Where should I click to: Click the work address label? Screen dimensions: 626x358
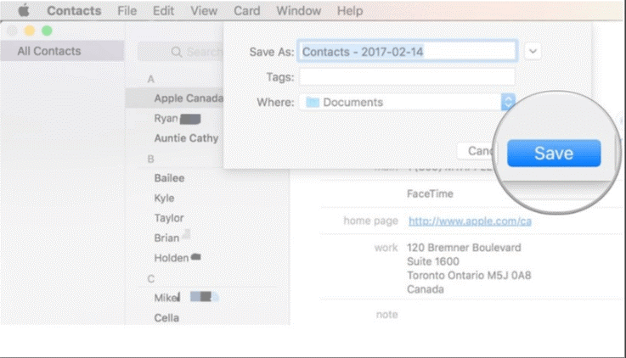click(386, 248)
